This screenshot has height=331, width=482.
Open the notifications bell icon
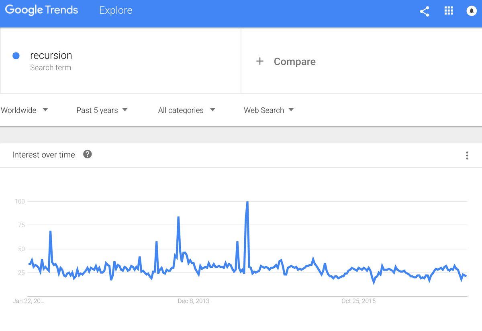(x=472, y=11)
